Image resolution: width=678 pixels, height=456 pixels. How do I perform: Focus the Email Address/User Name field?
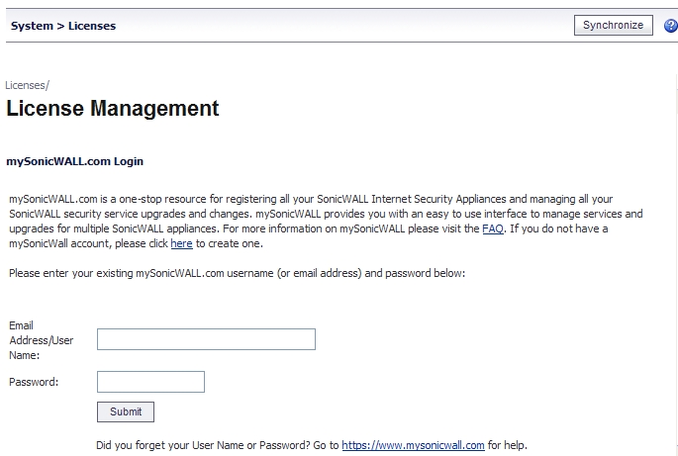point(206,339)
